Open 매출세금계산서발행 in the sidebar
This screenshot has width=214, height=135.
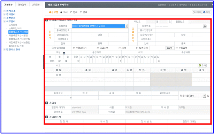(18, 35)
